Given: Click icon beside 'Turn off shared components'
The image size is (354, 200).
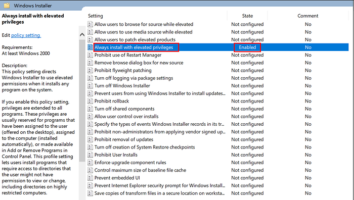Looking at the screenshot, I should (x=91, y=109).
